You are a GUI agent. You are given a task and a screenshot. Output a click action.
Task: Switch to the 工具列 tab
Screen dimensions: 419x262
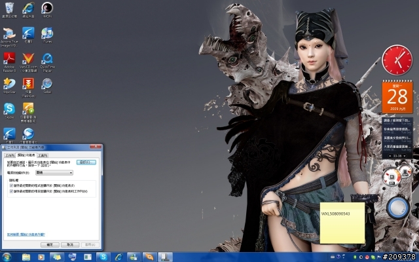point(43,155)
